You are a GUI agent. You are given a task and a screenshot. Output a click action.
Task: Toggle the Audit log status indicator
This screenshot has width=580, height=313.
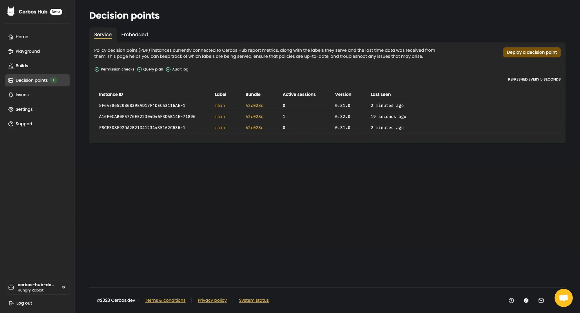tap(168, 69)
